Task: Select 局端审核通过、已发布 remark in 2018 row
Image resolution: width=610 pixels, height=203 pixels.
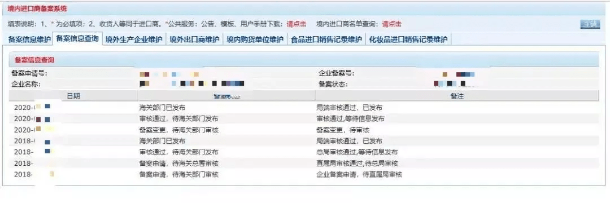Action: point(350,141)
